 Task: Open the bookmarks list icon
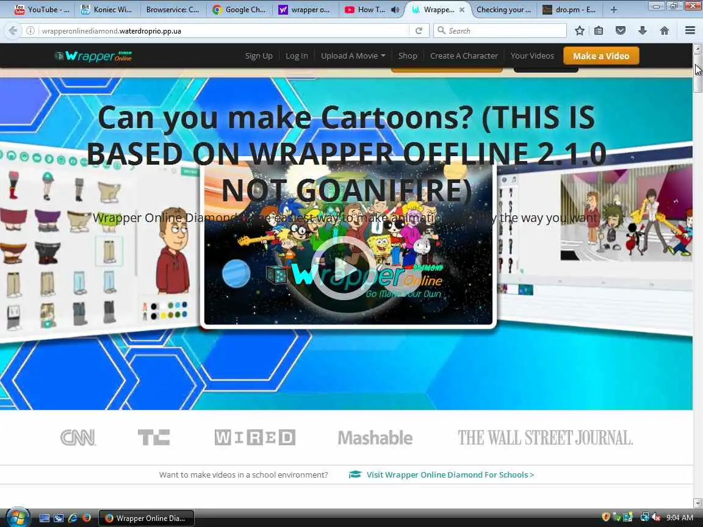coord(599,30)
